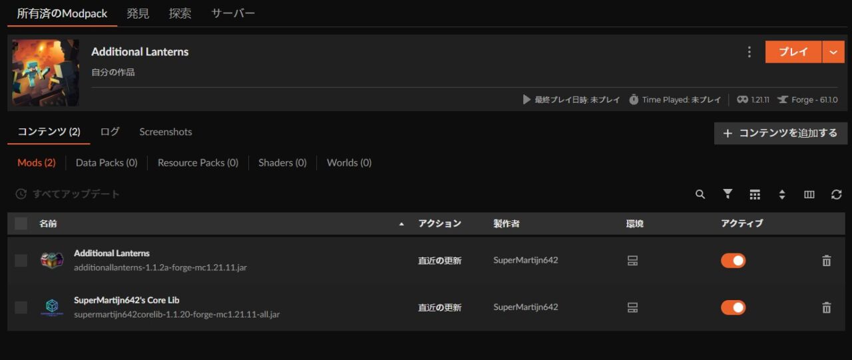Open the three-dot options menu for Additional Lanterns
This screenshot has width=852, height=360.
(x=749, y=52)
